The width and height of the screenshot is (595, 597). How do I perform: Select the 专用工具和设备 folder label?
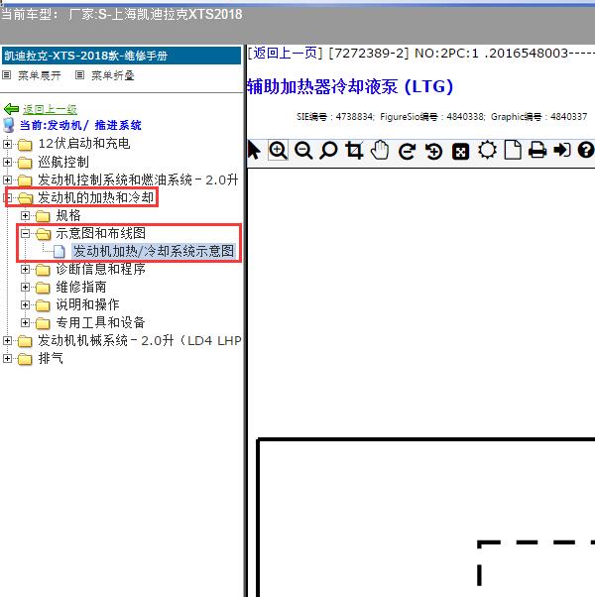(x=100, y=322)
